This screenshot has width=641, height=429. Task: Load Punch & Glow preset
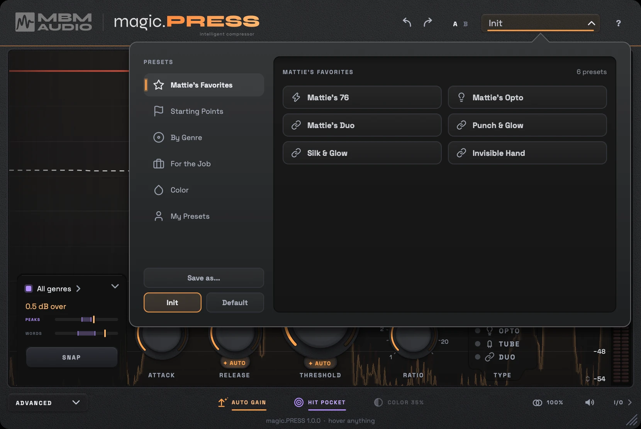pos(527,125)
